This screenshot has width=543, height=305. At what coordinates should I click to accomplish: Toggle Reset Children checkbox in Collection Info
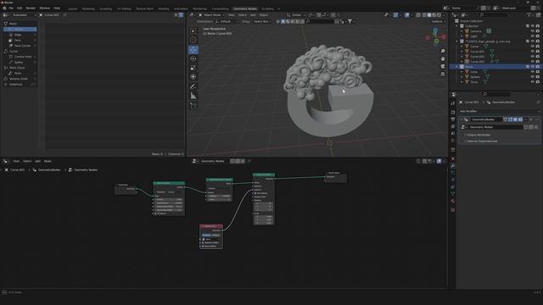(x=203, y=247)
